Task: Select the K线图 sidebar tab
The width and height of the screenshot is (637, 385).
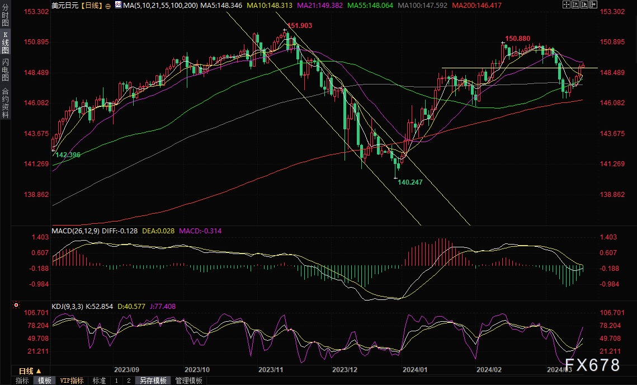Action: pos(5,43)
